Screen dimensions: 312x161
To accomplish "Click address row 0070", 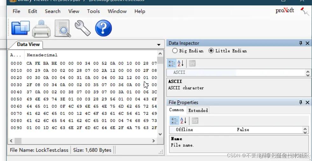I will pos(16,114).
